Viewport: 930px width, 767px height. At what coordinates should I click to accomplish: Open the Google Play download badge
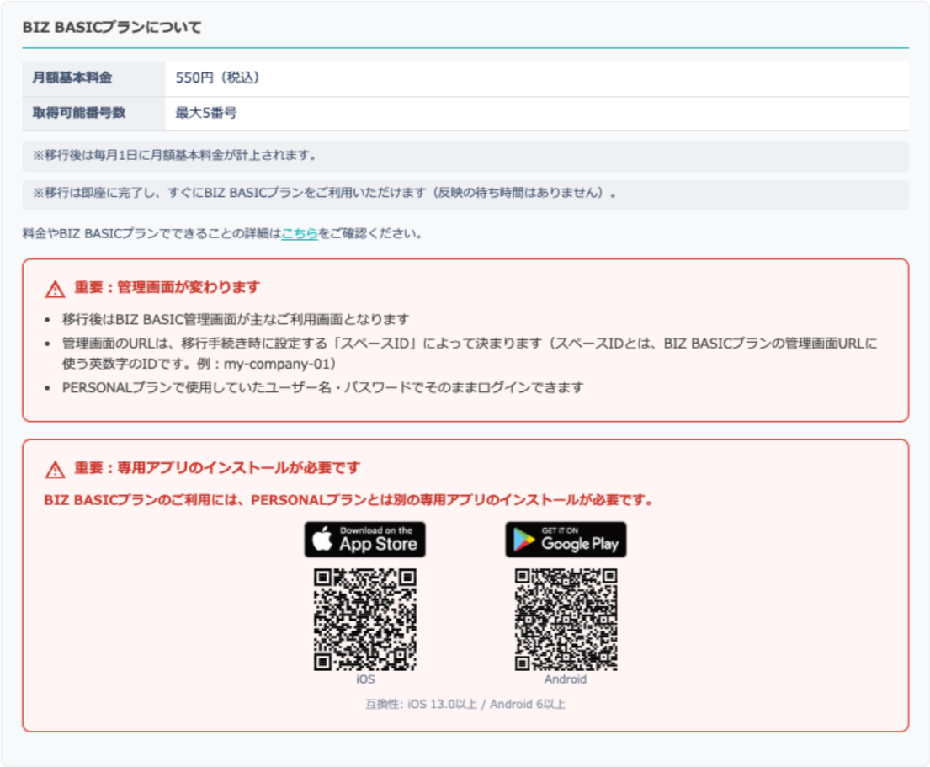pos(566,540)
